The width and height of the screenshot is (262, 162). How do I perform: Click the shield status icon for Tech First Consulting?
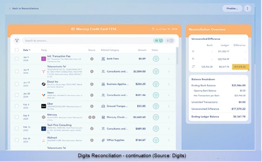point(156,129)
